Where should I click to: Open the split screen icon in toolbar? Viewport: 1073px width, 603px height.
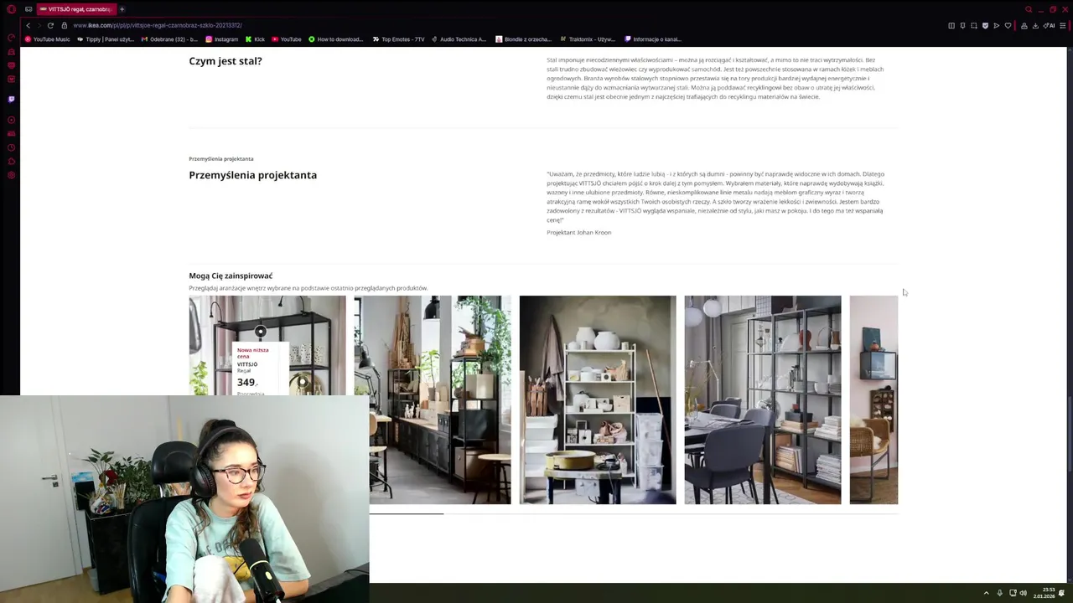click(951, 26)
